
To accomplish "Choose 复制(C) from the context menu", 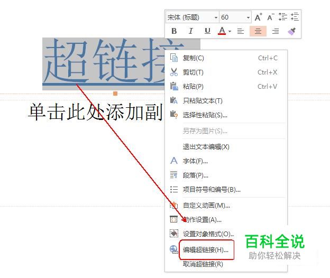I will pyautogui.click(x=226, y=58).
